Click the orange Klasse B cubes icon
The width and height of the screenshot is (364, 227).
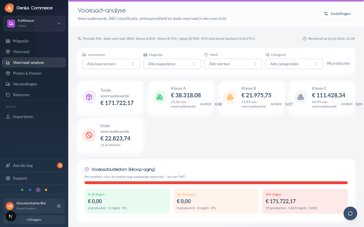[x=230, y=97]
